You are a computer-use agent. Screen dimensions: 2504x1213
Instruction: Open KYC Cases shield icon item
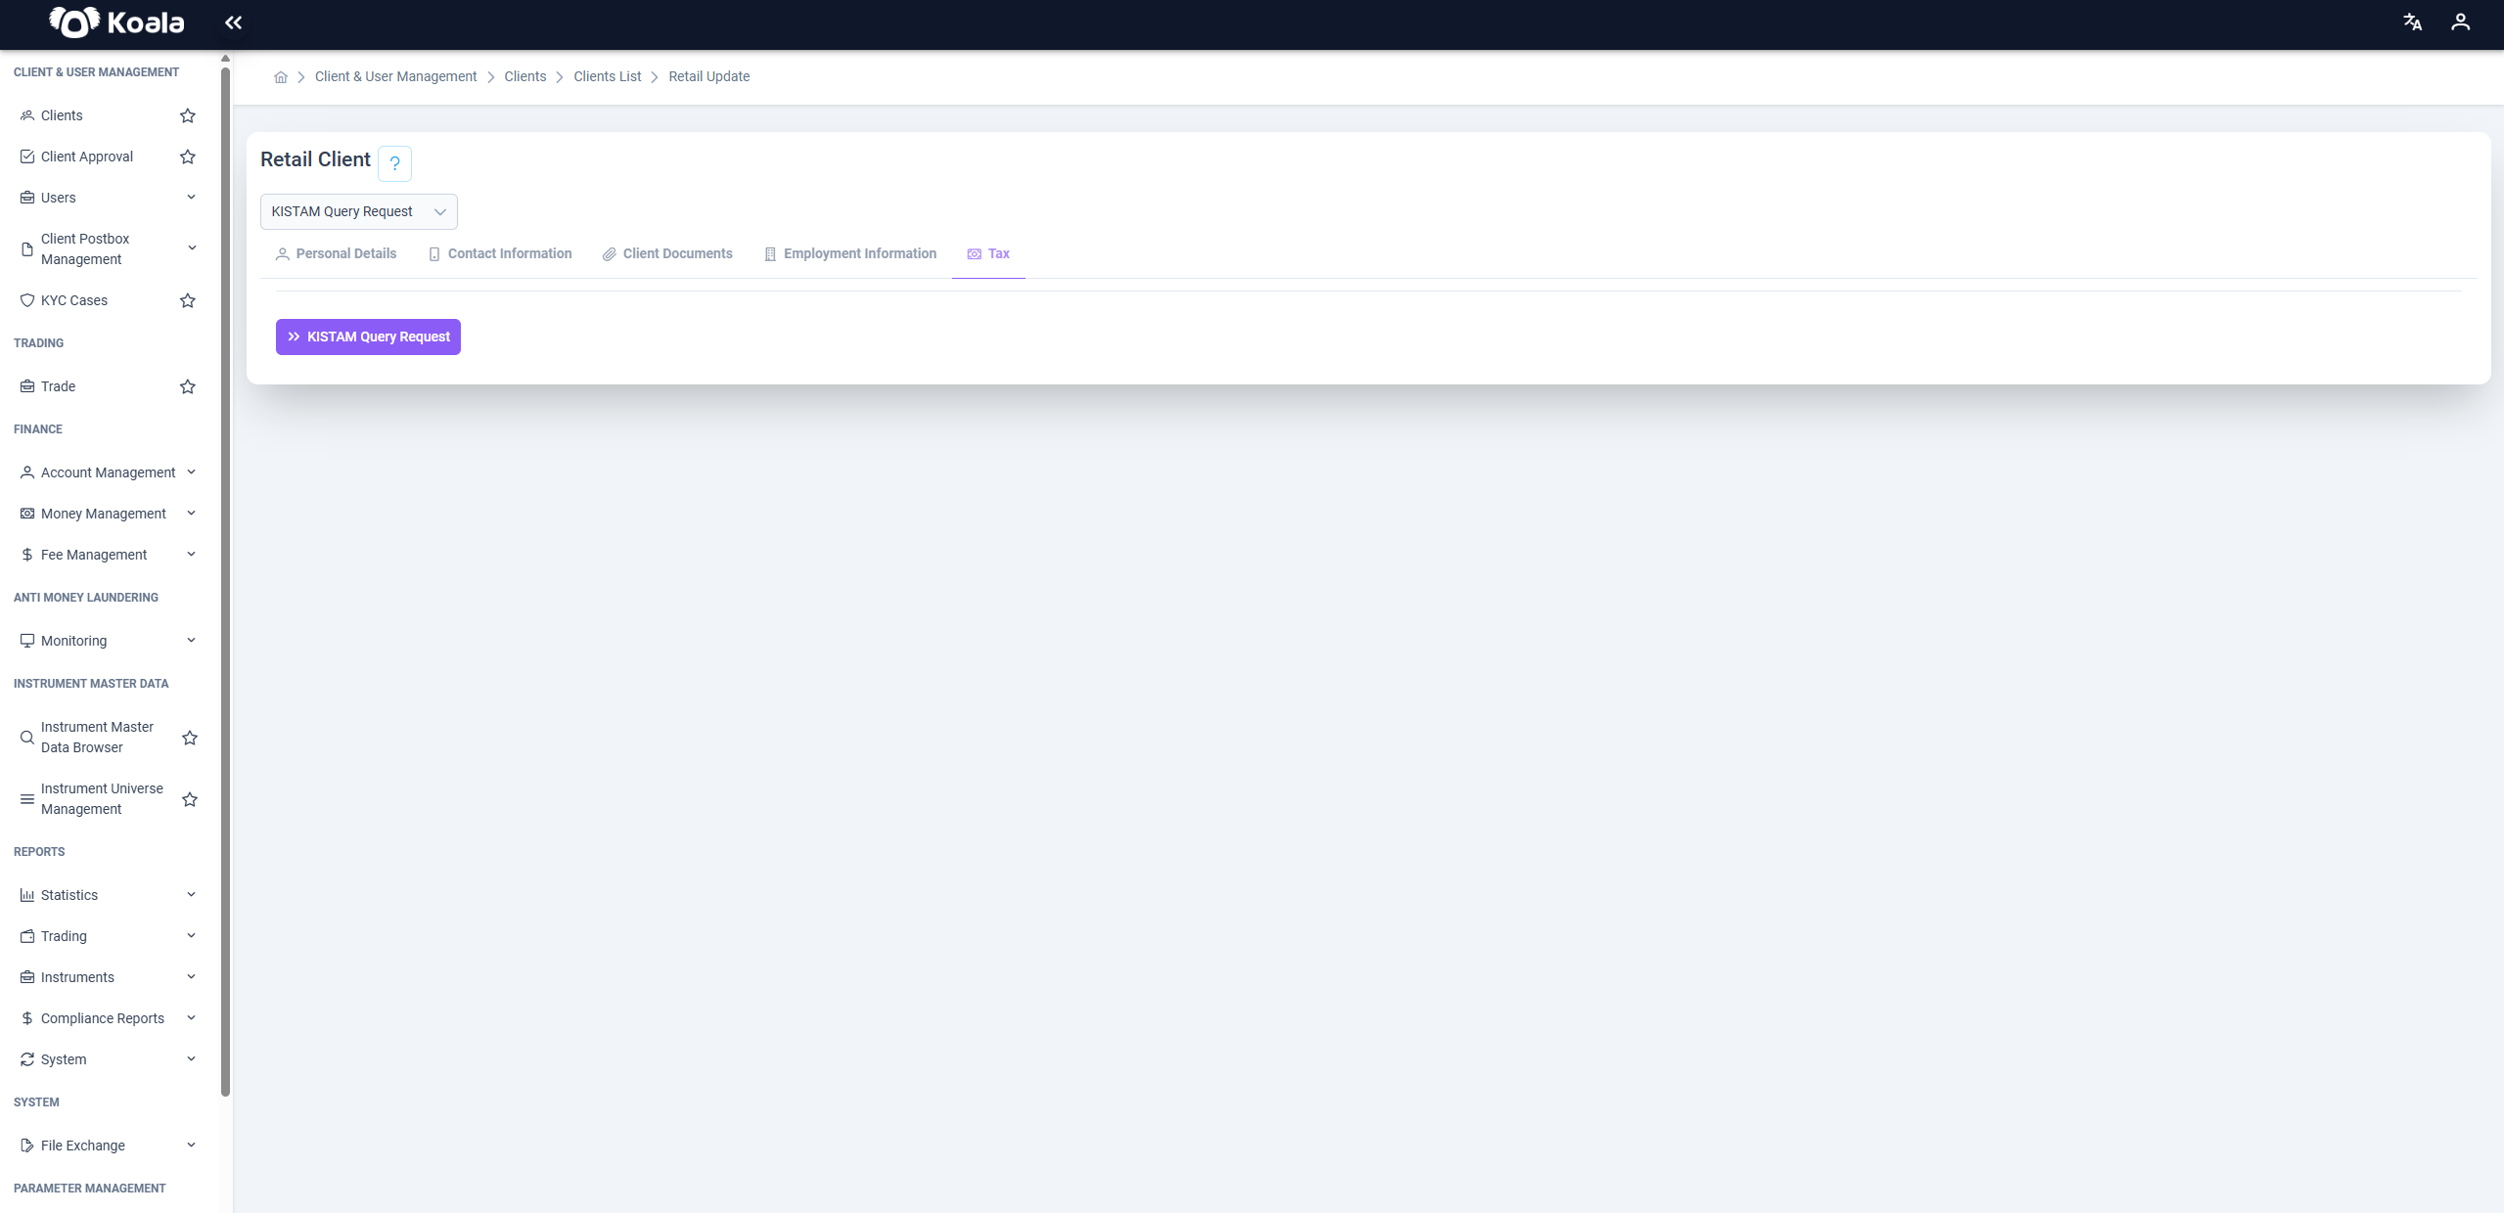tap(27, 300)
